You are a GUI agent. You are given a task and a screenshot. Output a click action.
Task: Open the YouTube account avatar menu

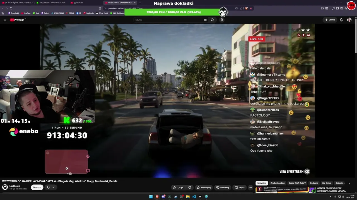point(349,20)
